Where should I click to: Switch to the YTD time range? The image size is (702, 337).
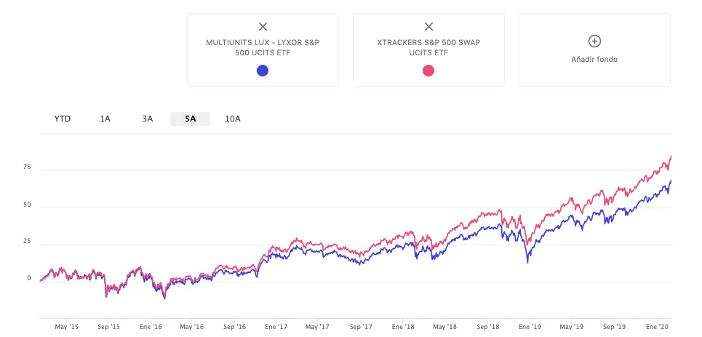coord(63,119)
